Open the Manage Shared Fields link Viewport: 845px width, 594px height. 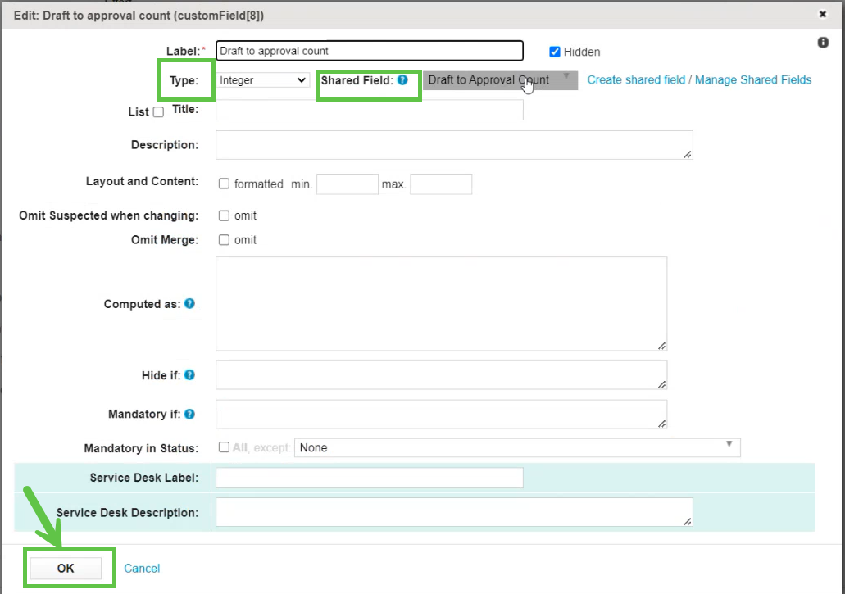click(753, 80)
